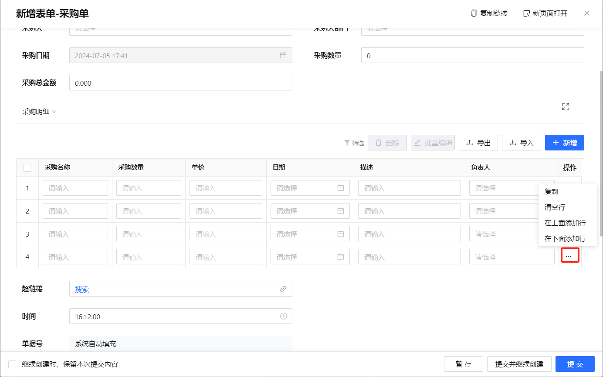
Task: Open row 3 负责人 select dropdown
Action: pyautogui.click(x=504, y=234)
